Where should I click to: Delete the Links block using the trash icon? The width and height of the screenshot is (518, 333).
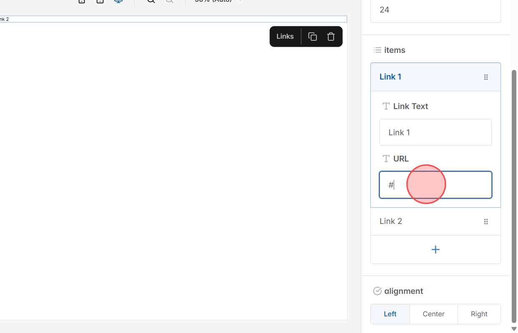(x=331, y=36)
